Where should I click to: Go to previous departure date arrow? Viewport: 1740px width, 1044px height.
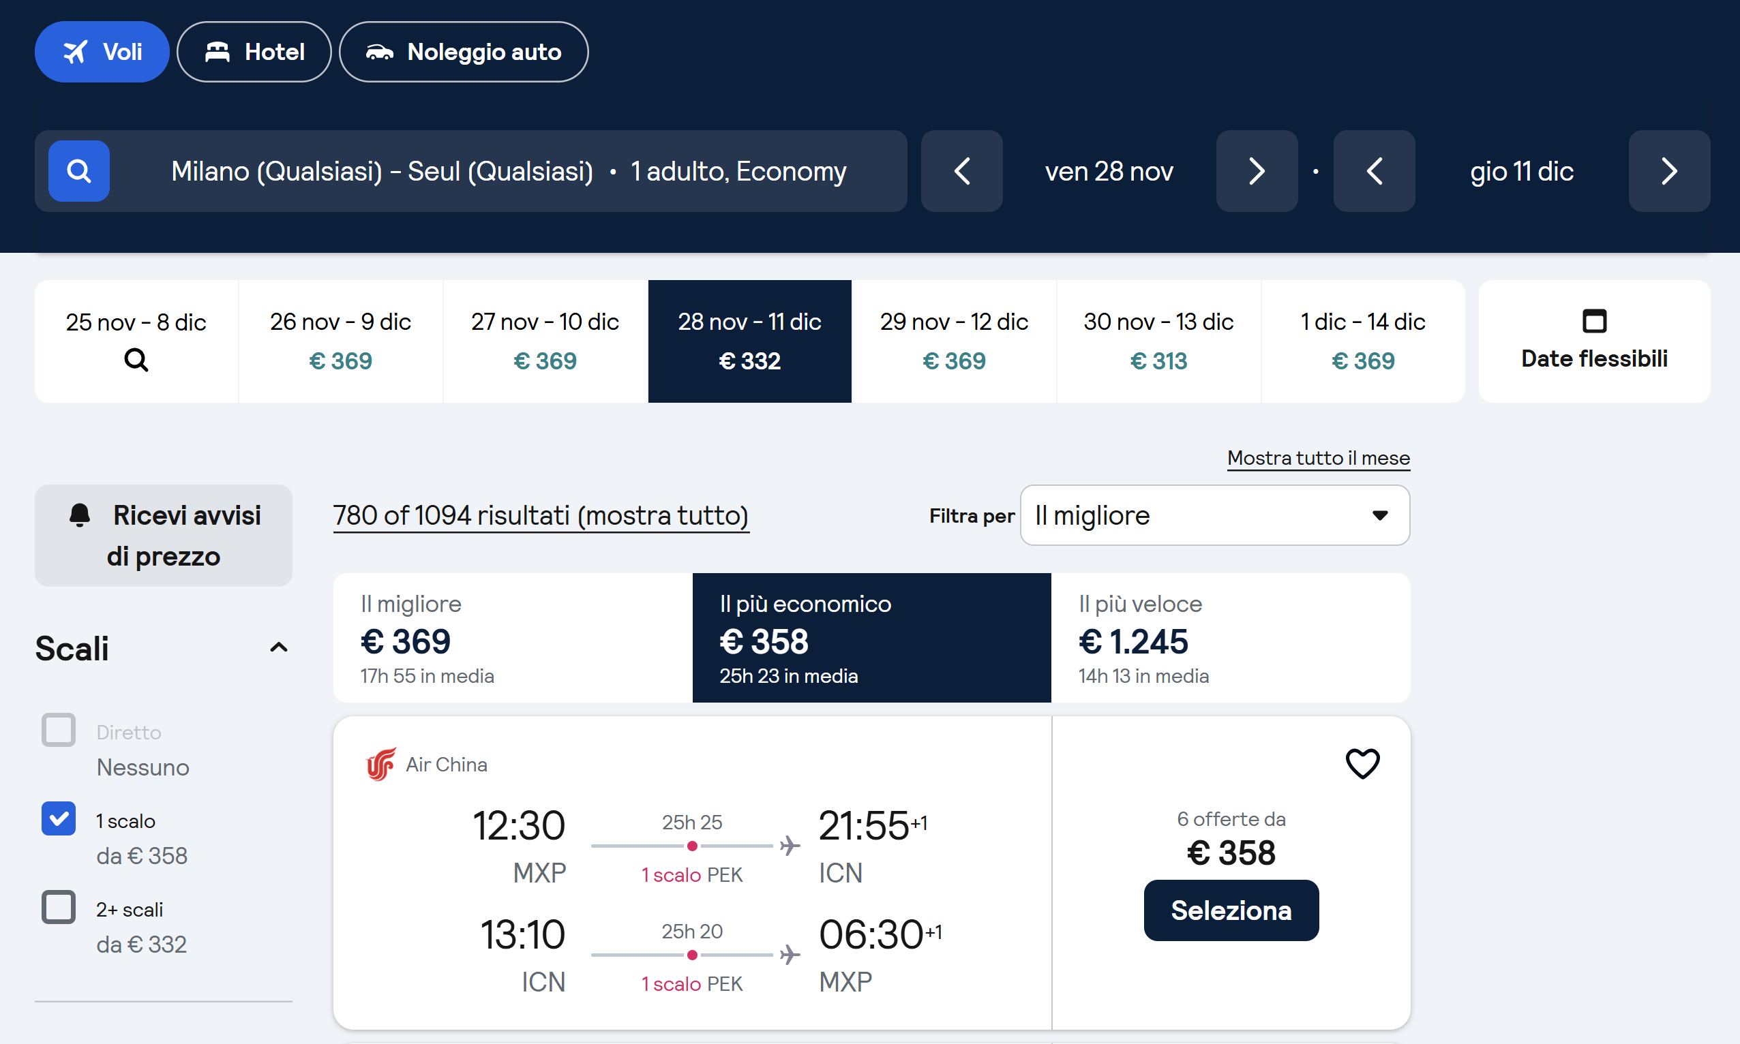pos(961,171)
